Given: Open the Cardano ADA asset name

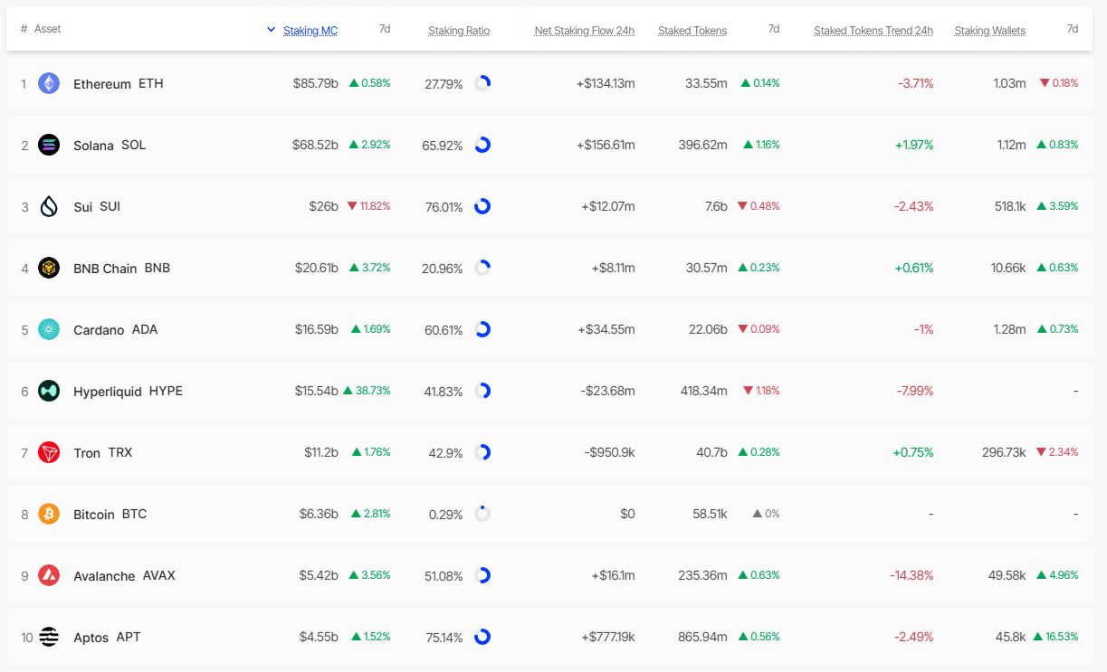Looking at the screenshot, I should (116, 329).
